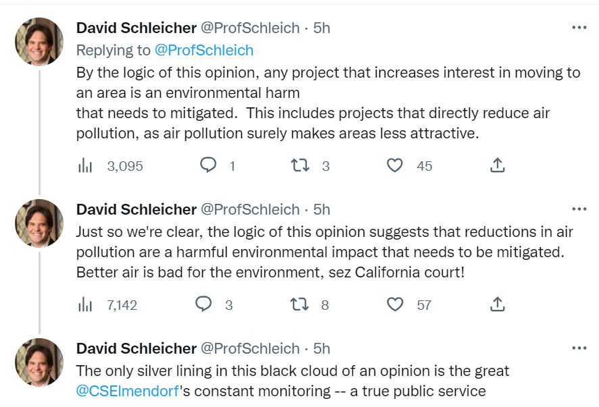Share the second tweet via share icon
Image resolution: width=599 pixels, height=407 pixels.
pyautogui.click(x=497, y=304)
